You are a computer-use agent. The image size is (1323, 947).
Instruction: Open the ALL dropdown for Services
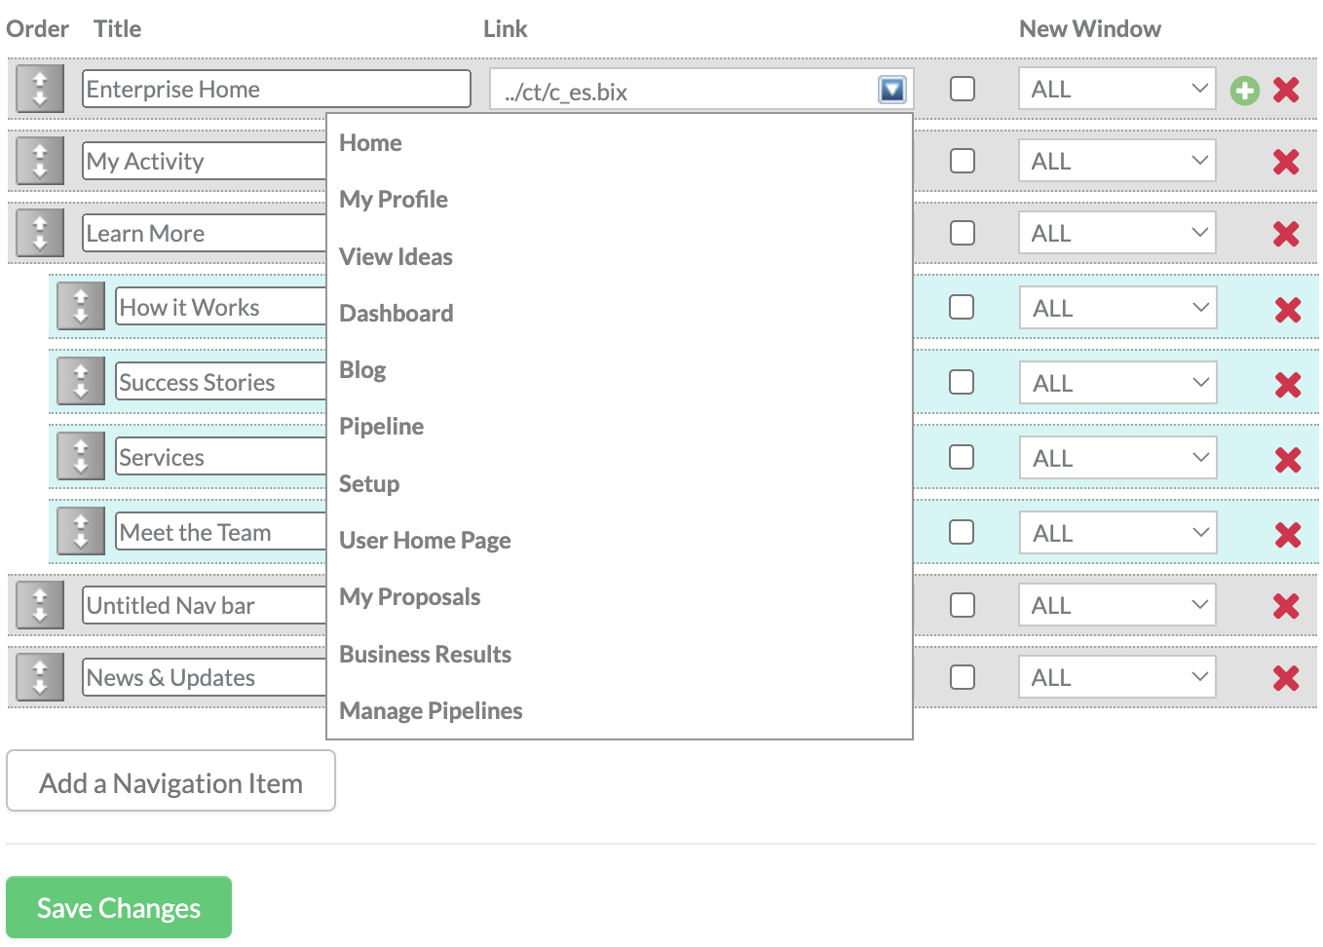[1118, 458]
